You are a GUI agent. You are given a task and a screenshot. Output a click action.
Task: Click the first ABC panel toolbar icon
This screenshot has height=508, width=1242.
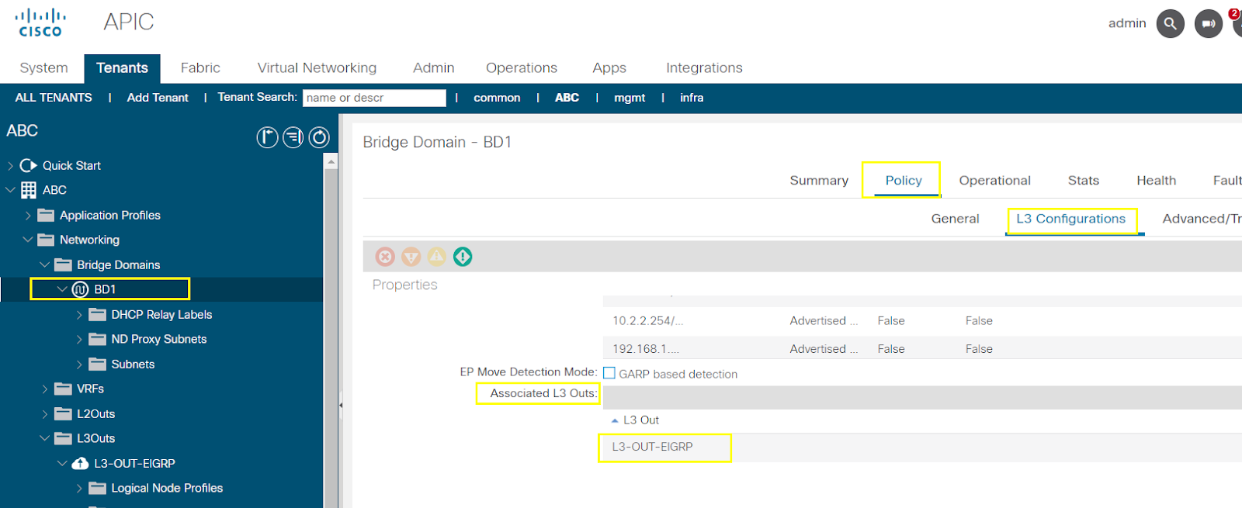pos(267,138)
